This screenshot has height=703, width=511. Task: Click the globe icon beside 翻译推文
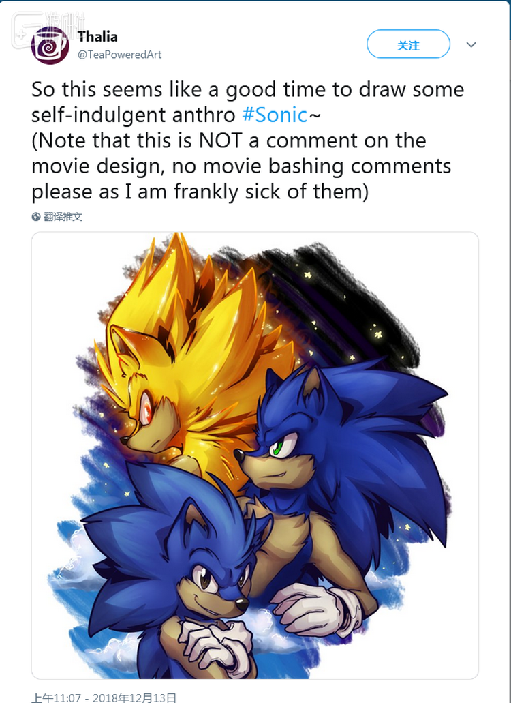[36, 217]
